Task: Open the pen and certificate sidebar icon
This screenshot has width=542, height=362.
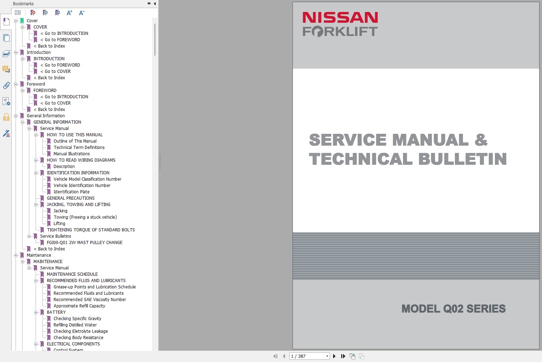Action: click(6, 133)
